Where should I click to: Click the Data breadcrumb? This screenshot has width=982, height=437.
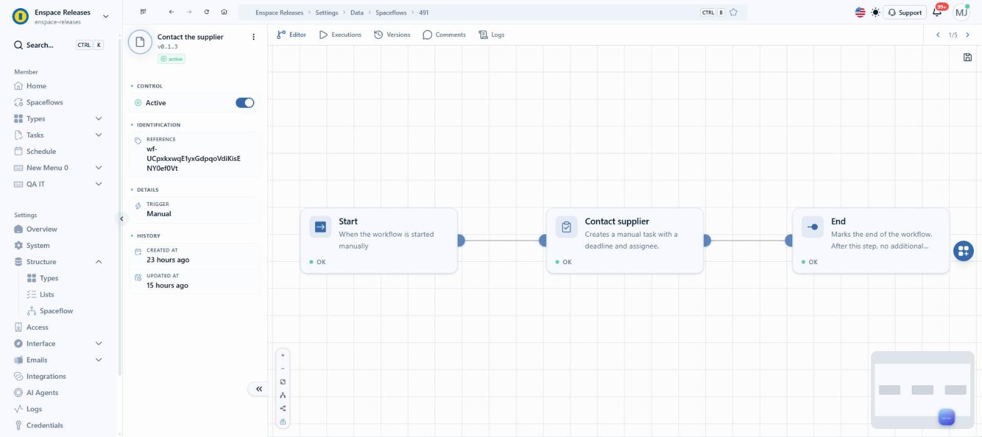[356, 13]
